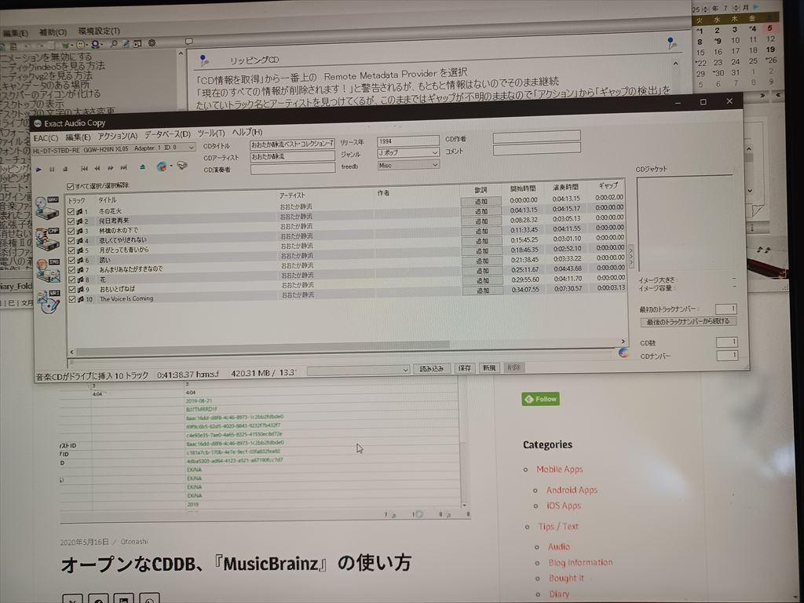
Task: Click the 新規 button
Action: 489,367
